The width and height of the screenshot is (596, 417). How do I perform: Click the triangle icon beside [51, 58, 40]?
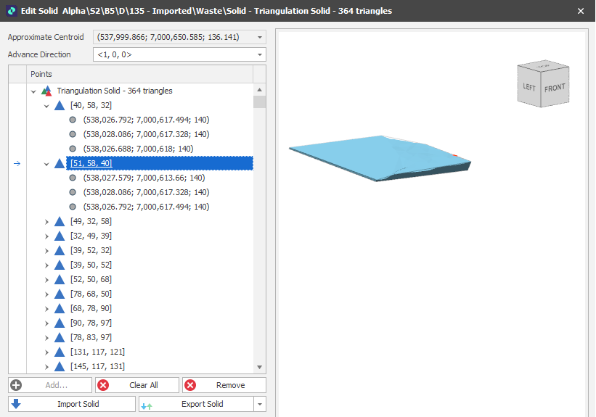pos(60,163)
